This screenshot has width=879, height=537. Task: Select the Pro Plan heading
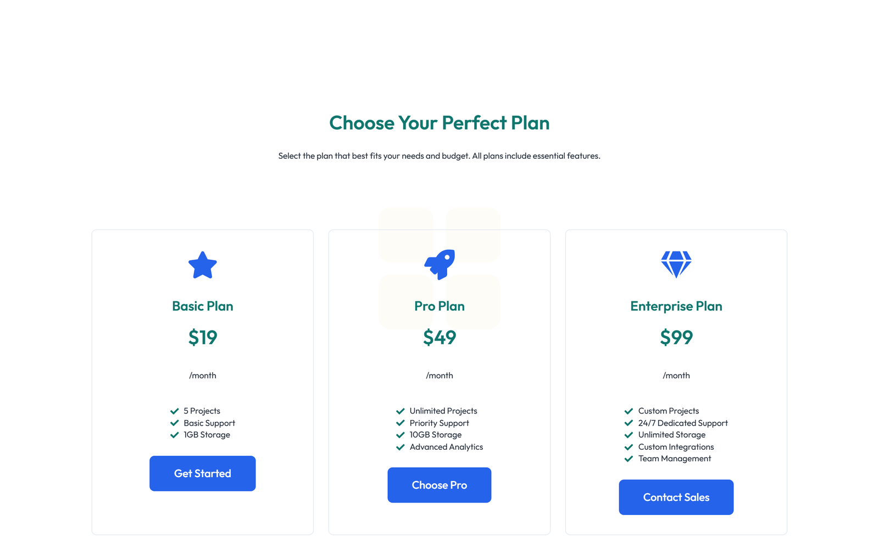[x=439, y=306]
